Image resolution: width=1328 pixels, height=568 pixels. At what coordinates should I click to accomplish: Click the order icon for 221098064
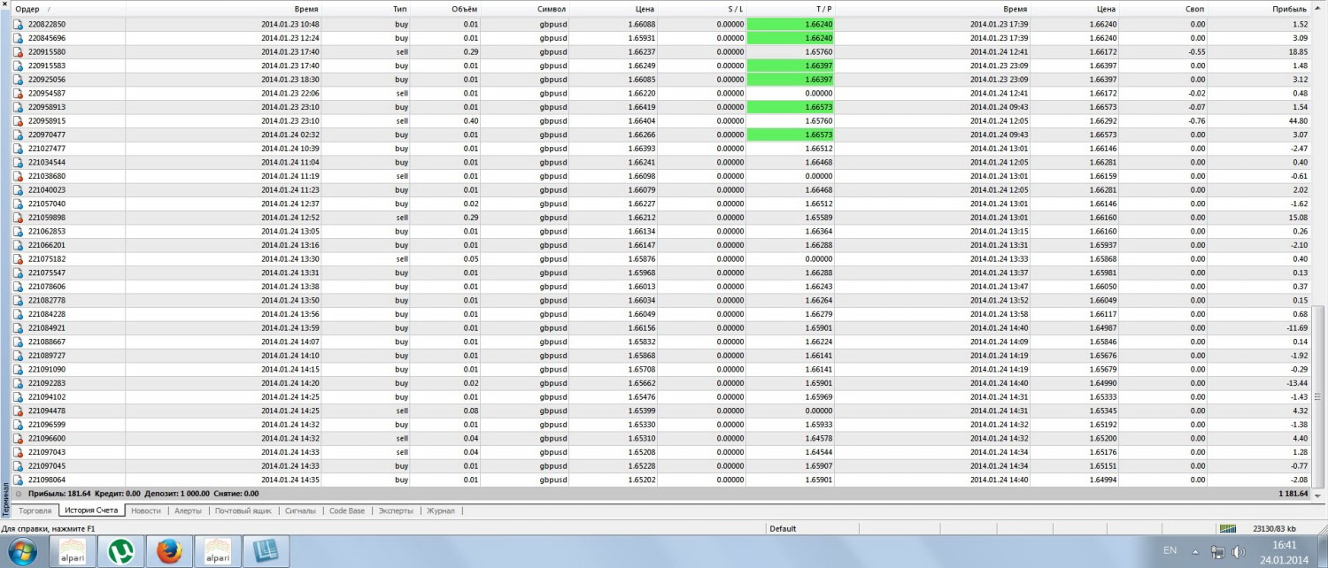(x=19, y=480)
